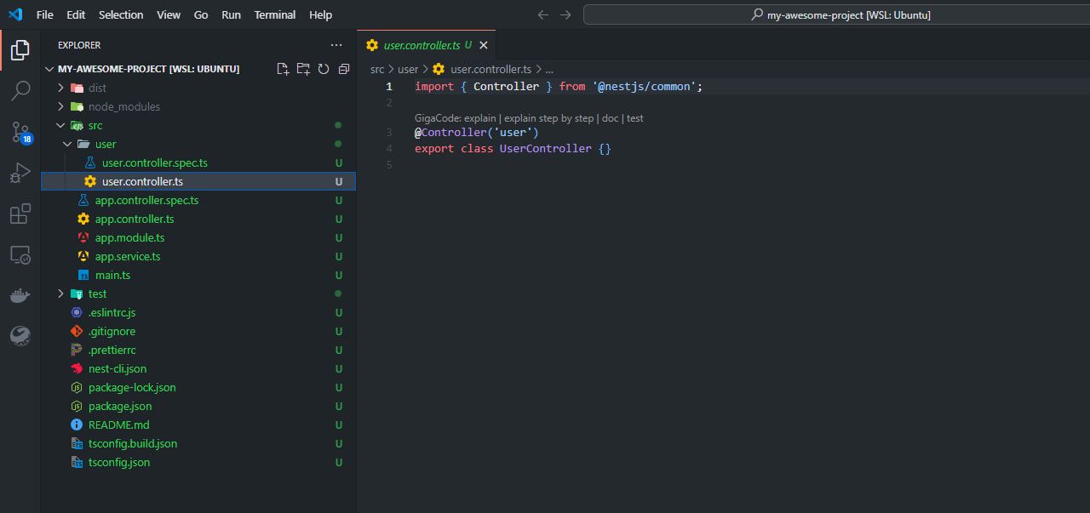This screenshot has width=1090, height=513.
Task: Select user.controller.ts in explorer tree
Action: [x=198, y=181]
